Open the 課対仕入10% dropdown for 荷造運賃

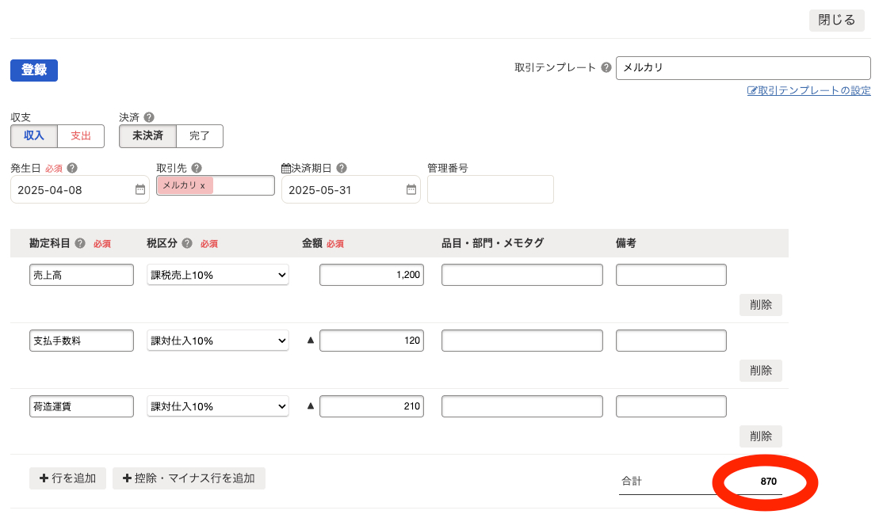(217, 406)
